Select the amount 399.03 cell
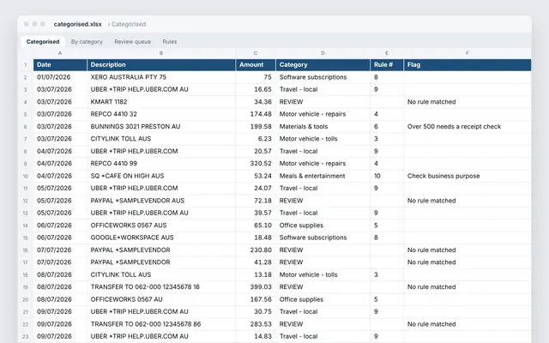The height and width of the screenshot is (343, 549). click(x=256, y=287)
